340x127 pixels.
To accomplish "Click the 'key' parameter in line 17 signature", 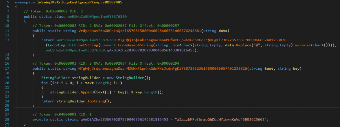I will coord(297,68).
